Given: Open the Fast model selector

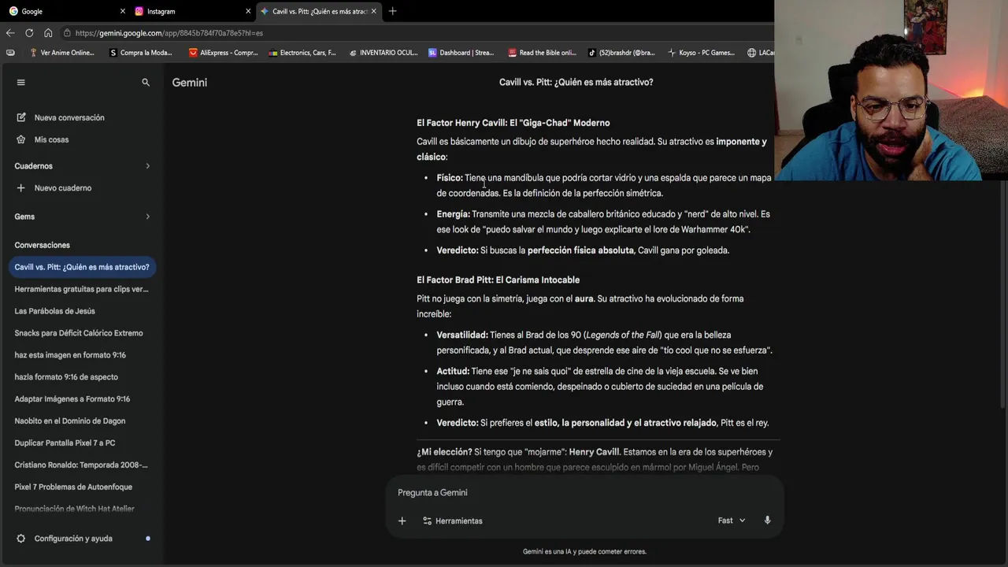Looking at the screenshot, I should [x=731, y=521].
